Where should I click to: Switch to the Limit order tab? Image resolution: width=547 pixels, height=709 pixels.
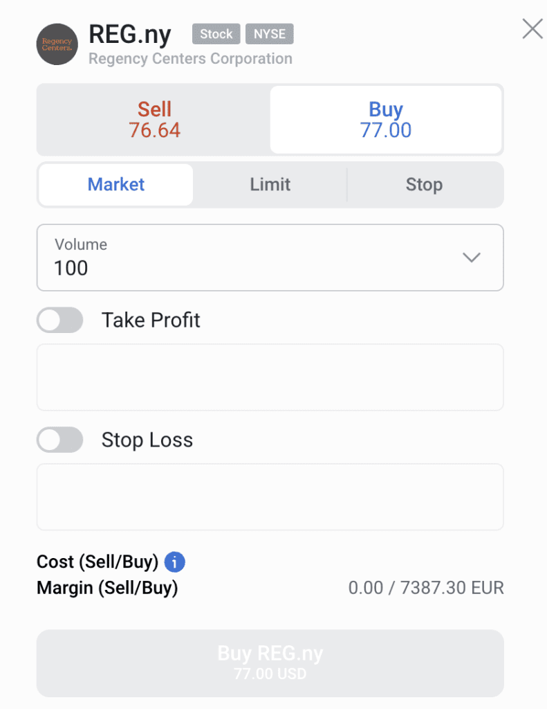[270, 184]
